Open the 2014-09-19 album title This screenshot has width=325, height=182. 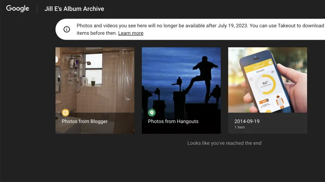pyautogui.click(x=247, y=121)
